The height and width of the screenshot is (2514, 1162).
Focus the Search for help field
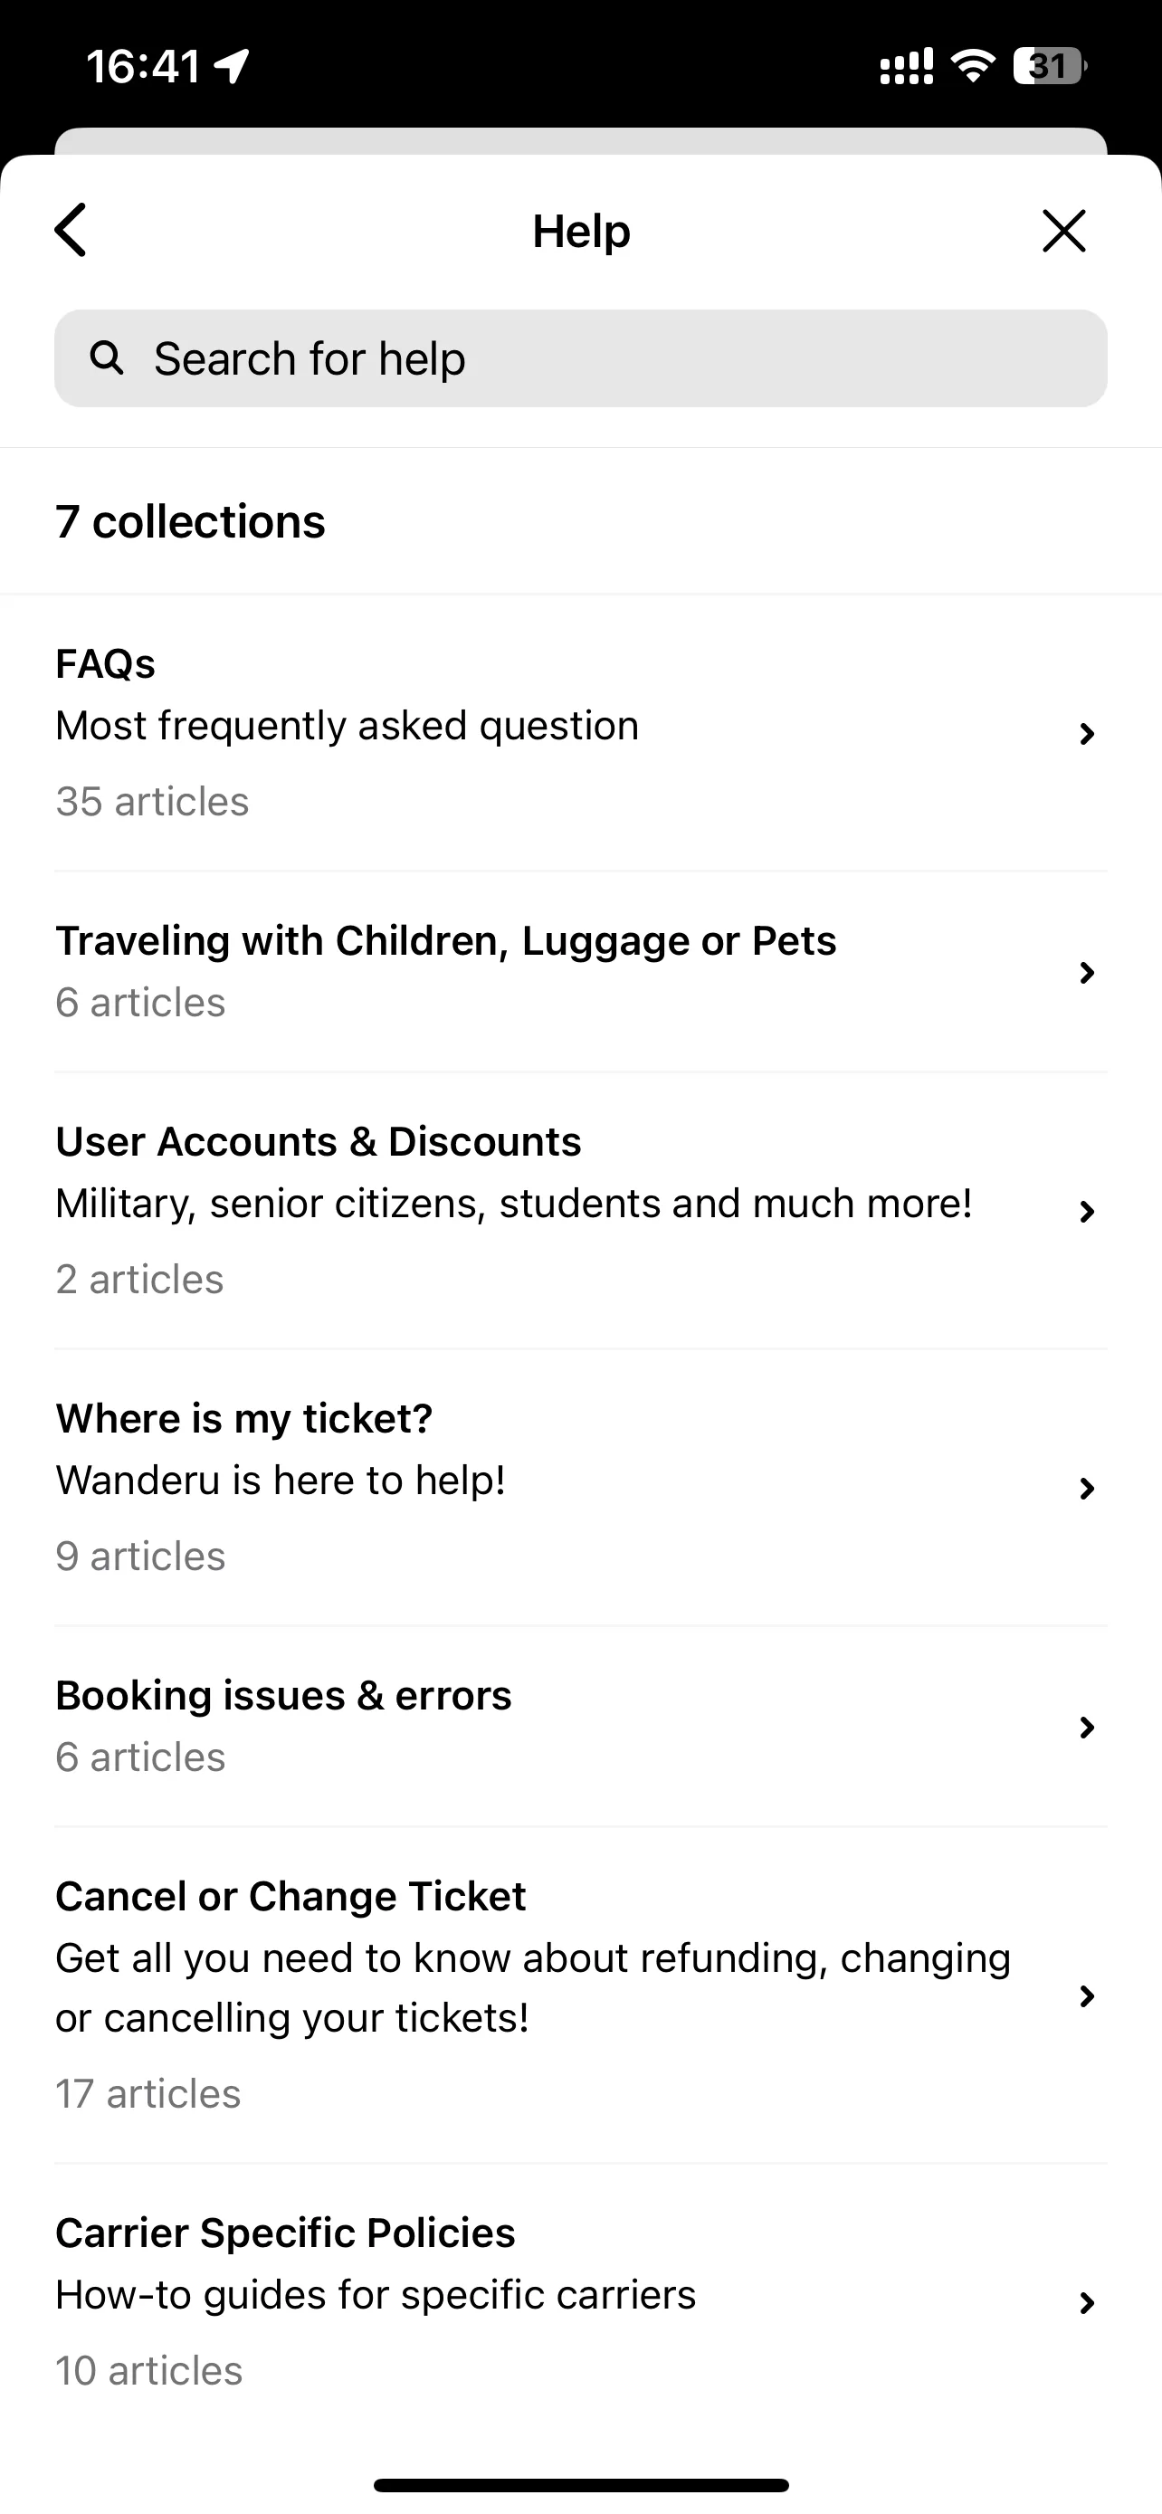click(x=580, y=358)
